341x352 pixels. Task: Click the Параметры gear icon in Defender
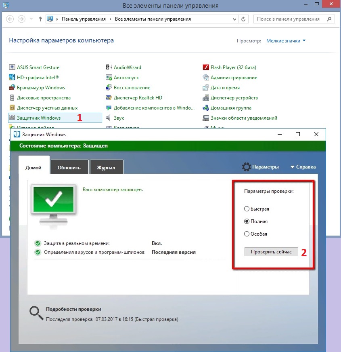pos(247,167)
